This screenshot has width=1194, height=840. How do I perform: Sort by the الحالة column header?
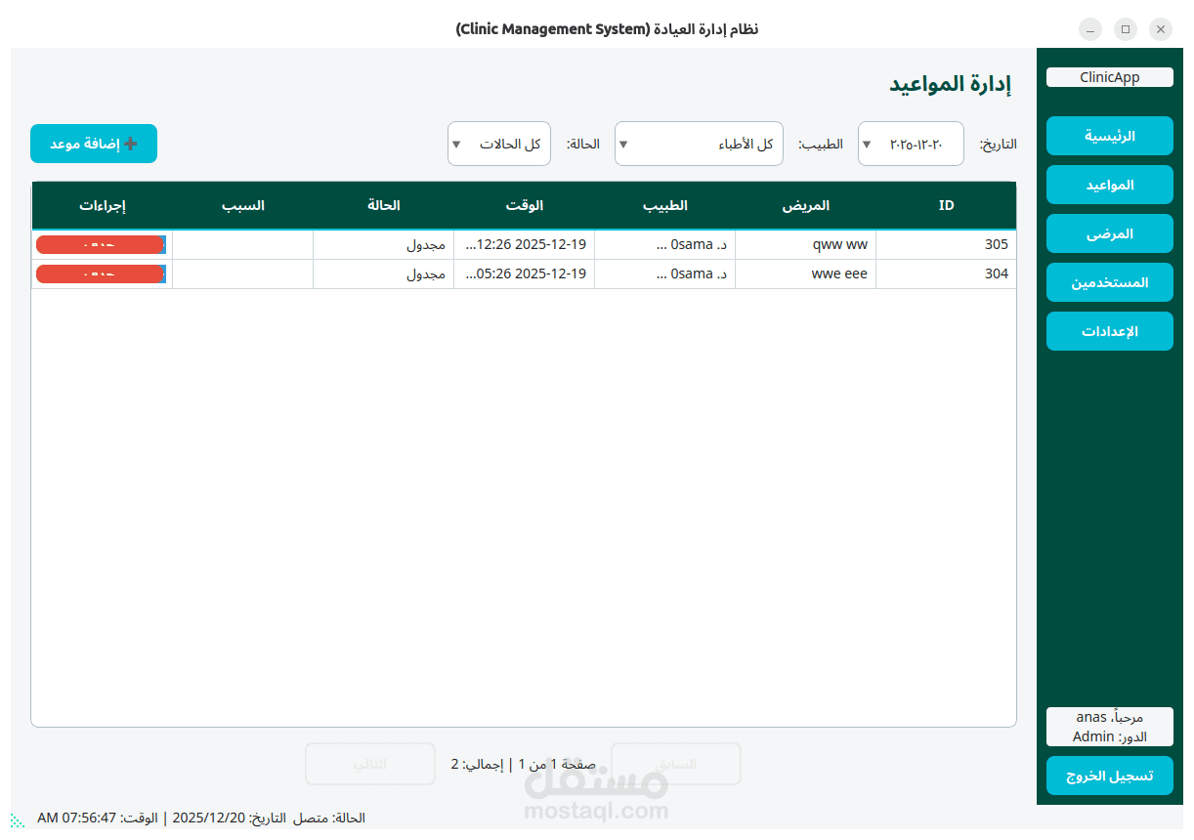(384, 205)
